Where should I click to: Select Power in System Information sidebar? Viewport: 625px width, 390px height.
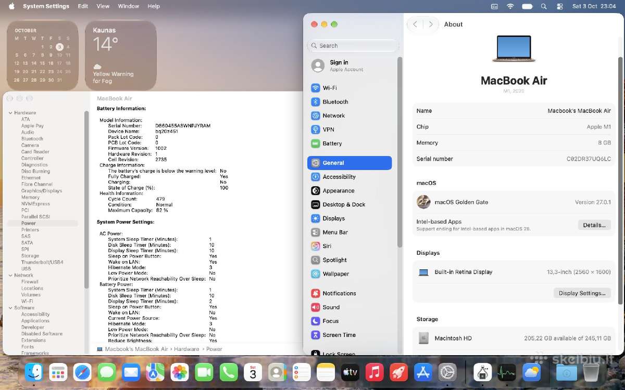(x=42, y=223)
